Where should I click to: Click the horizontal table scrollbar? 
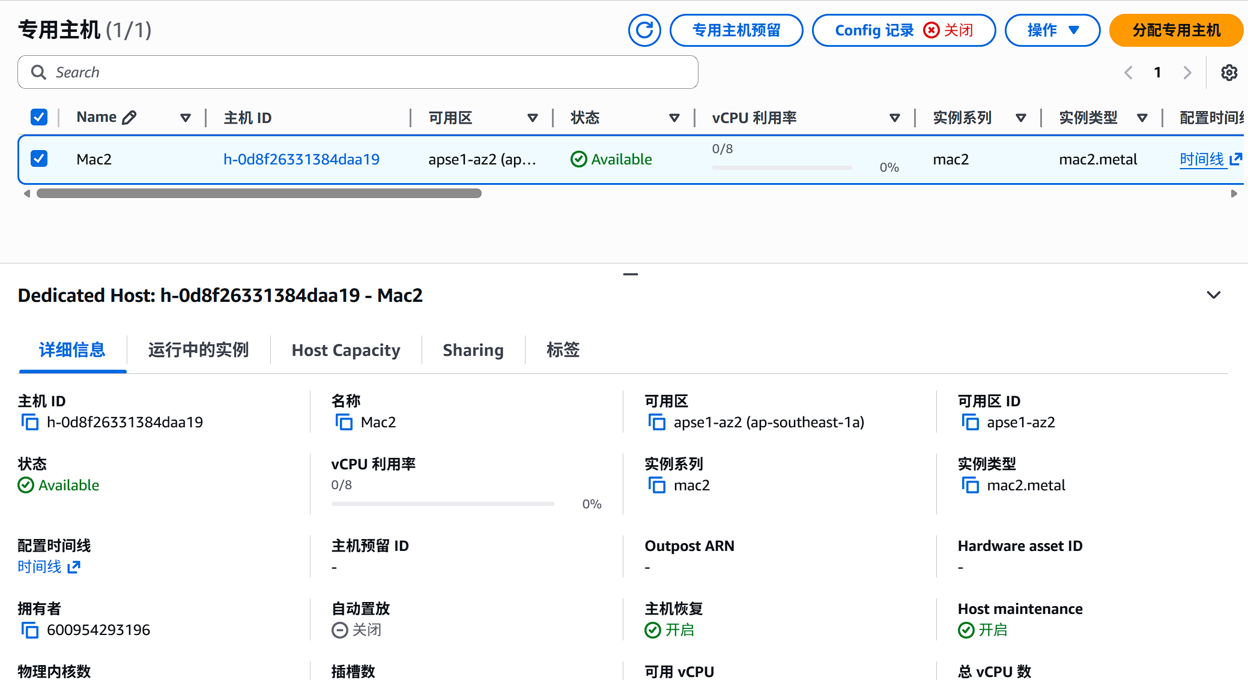pos(259,193)
